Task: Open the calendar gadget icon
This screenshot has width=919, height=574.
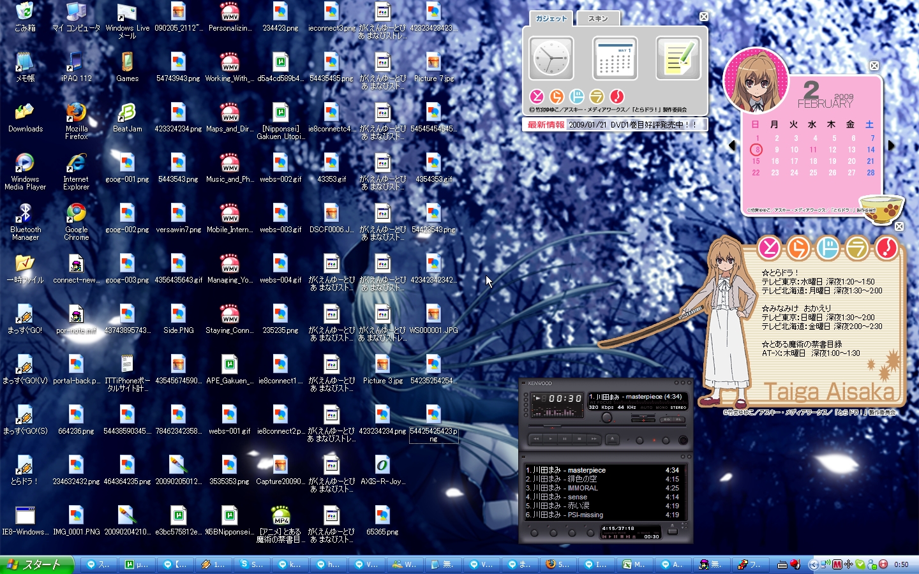Action: click(x=615, y=59)
